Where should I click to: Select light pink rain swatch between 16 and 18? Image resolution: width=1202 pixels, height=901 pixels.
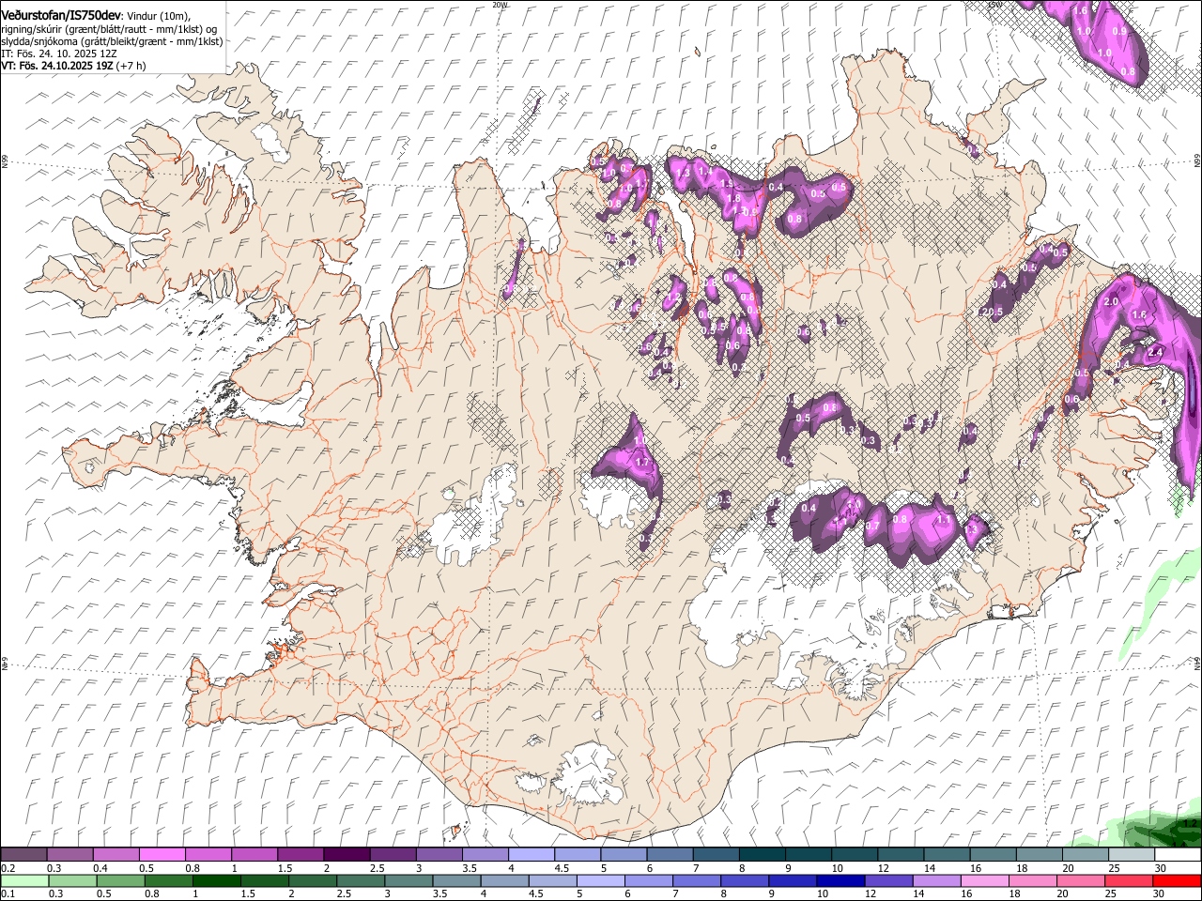(985, 880)
